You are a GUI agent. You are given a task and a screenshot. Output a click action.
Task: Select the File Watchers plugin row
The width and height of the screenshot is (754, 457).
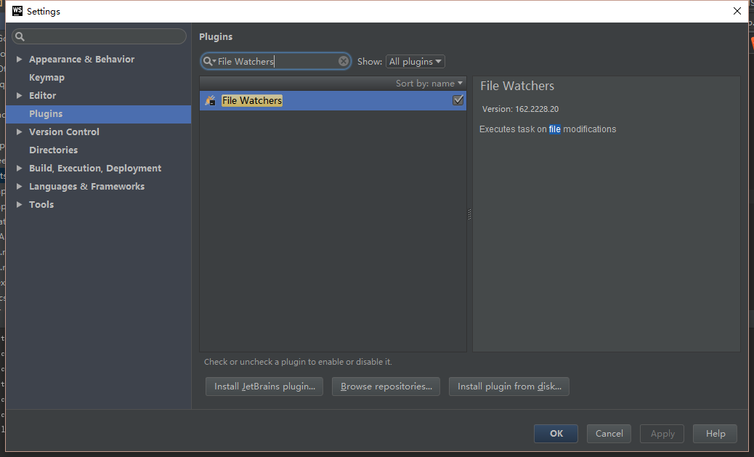point(333,100)
